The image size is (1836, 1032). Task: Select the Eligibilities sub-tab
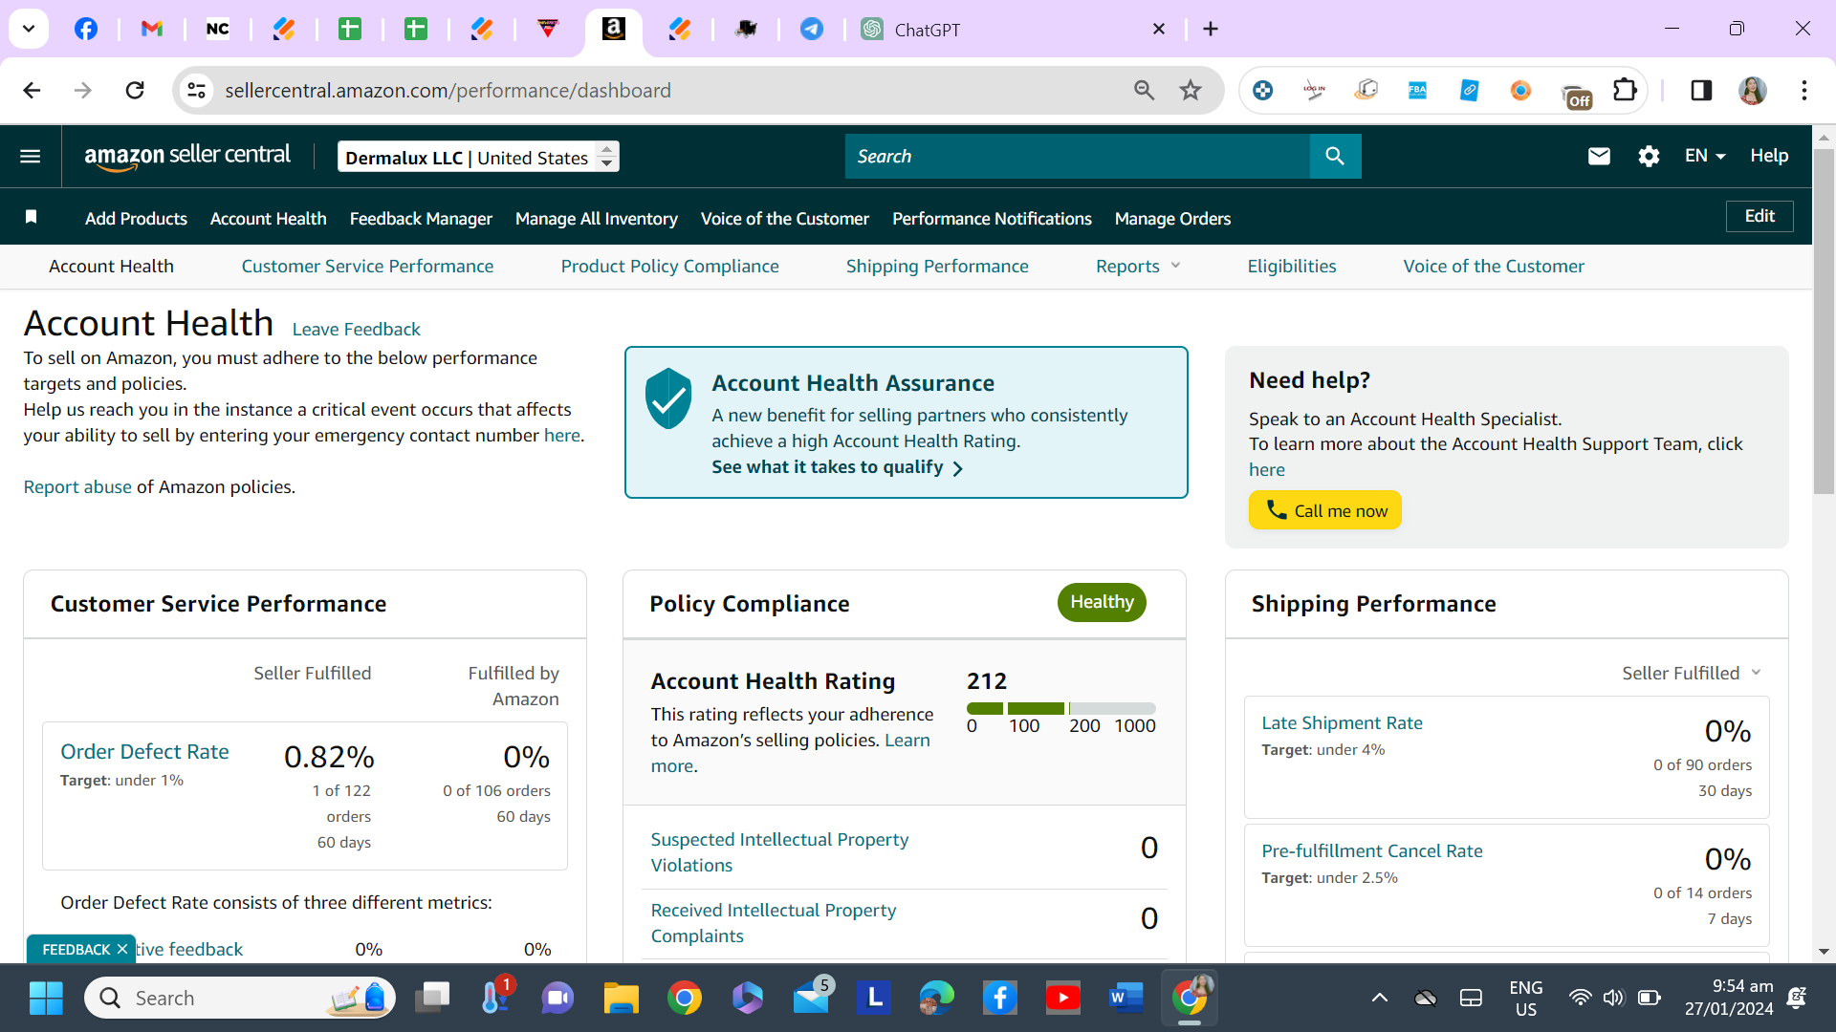(x=1292, y=266)
